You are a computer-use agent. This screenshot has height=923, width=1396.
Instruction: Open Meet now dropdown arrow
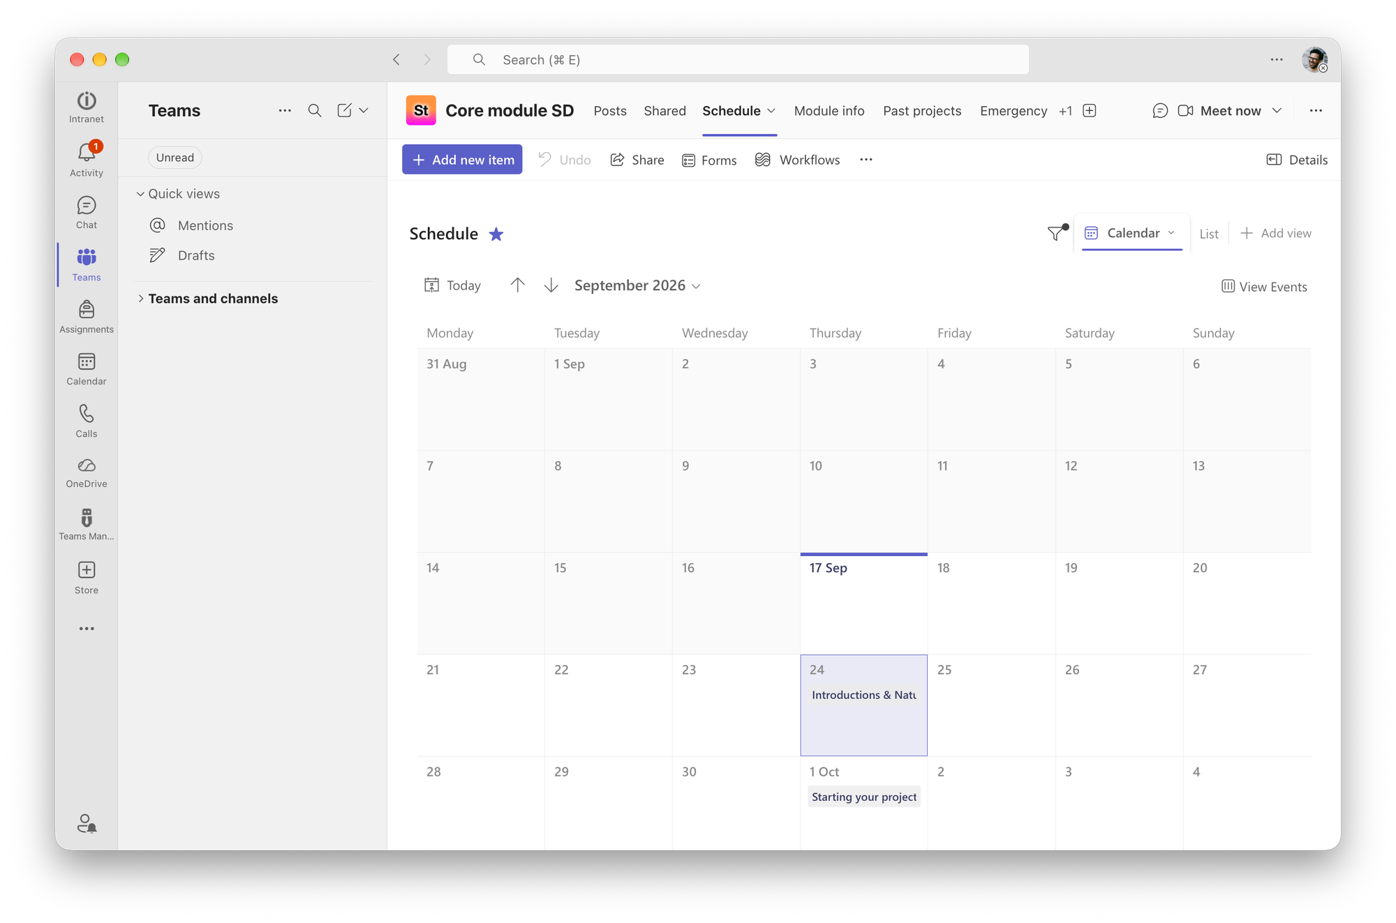point(1277,110)
